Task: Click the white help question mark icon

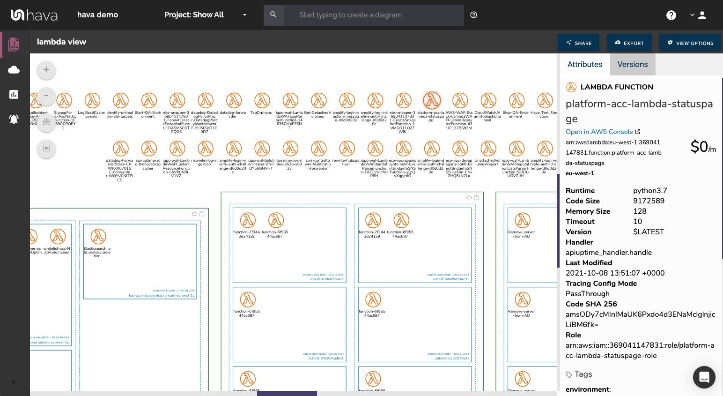Action: [x=671, y=15]
